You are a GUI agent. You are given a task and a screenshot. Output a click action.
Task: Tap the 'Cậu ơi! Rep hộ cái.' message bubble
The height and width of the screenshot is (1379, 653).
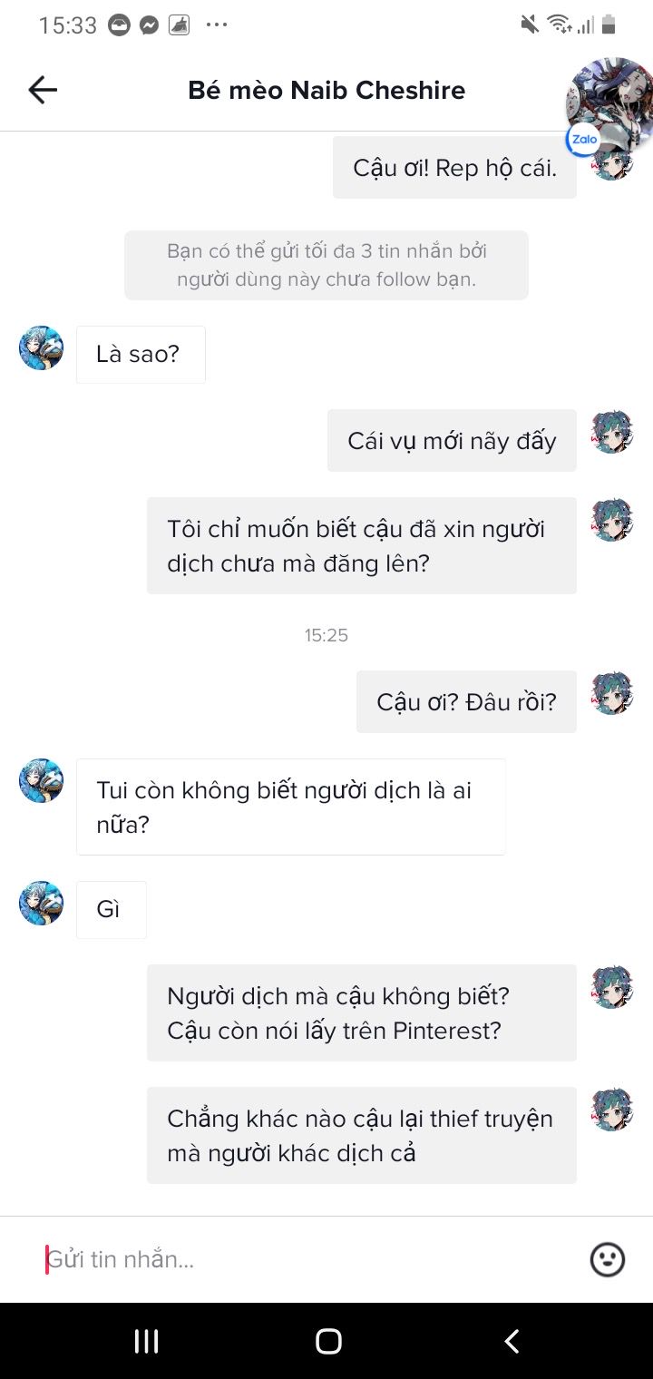pos(454,168)
